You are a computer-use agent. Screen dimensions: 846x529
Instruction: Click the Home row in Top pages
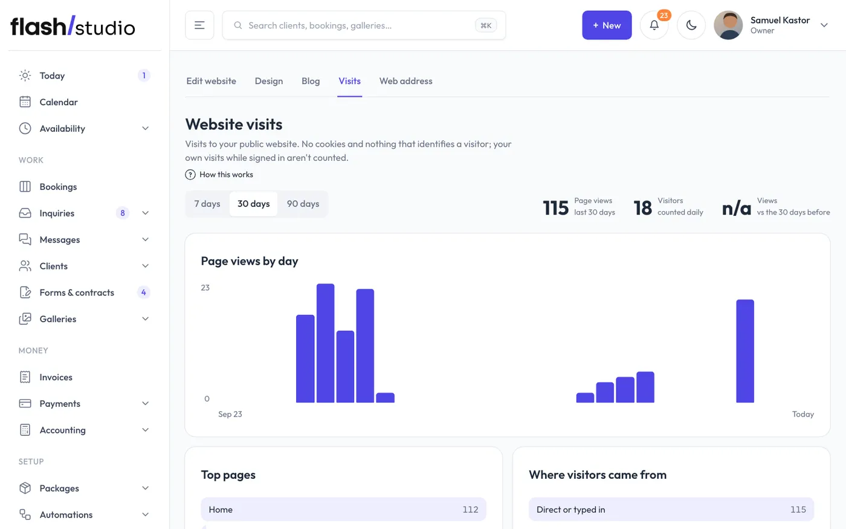[x=343, y=509]
